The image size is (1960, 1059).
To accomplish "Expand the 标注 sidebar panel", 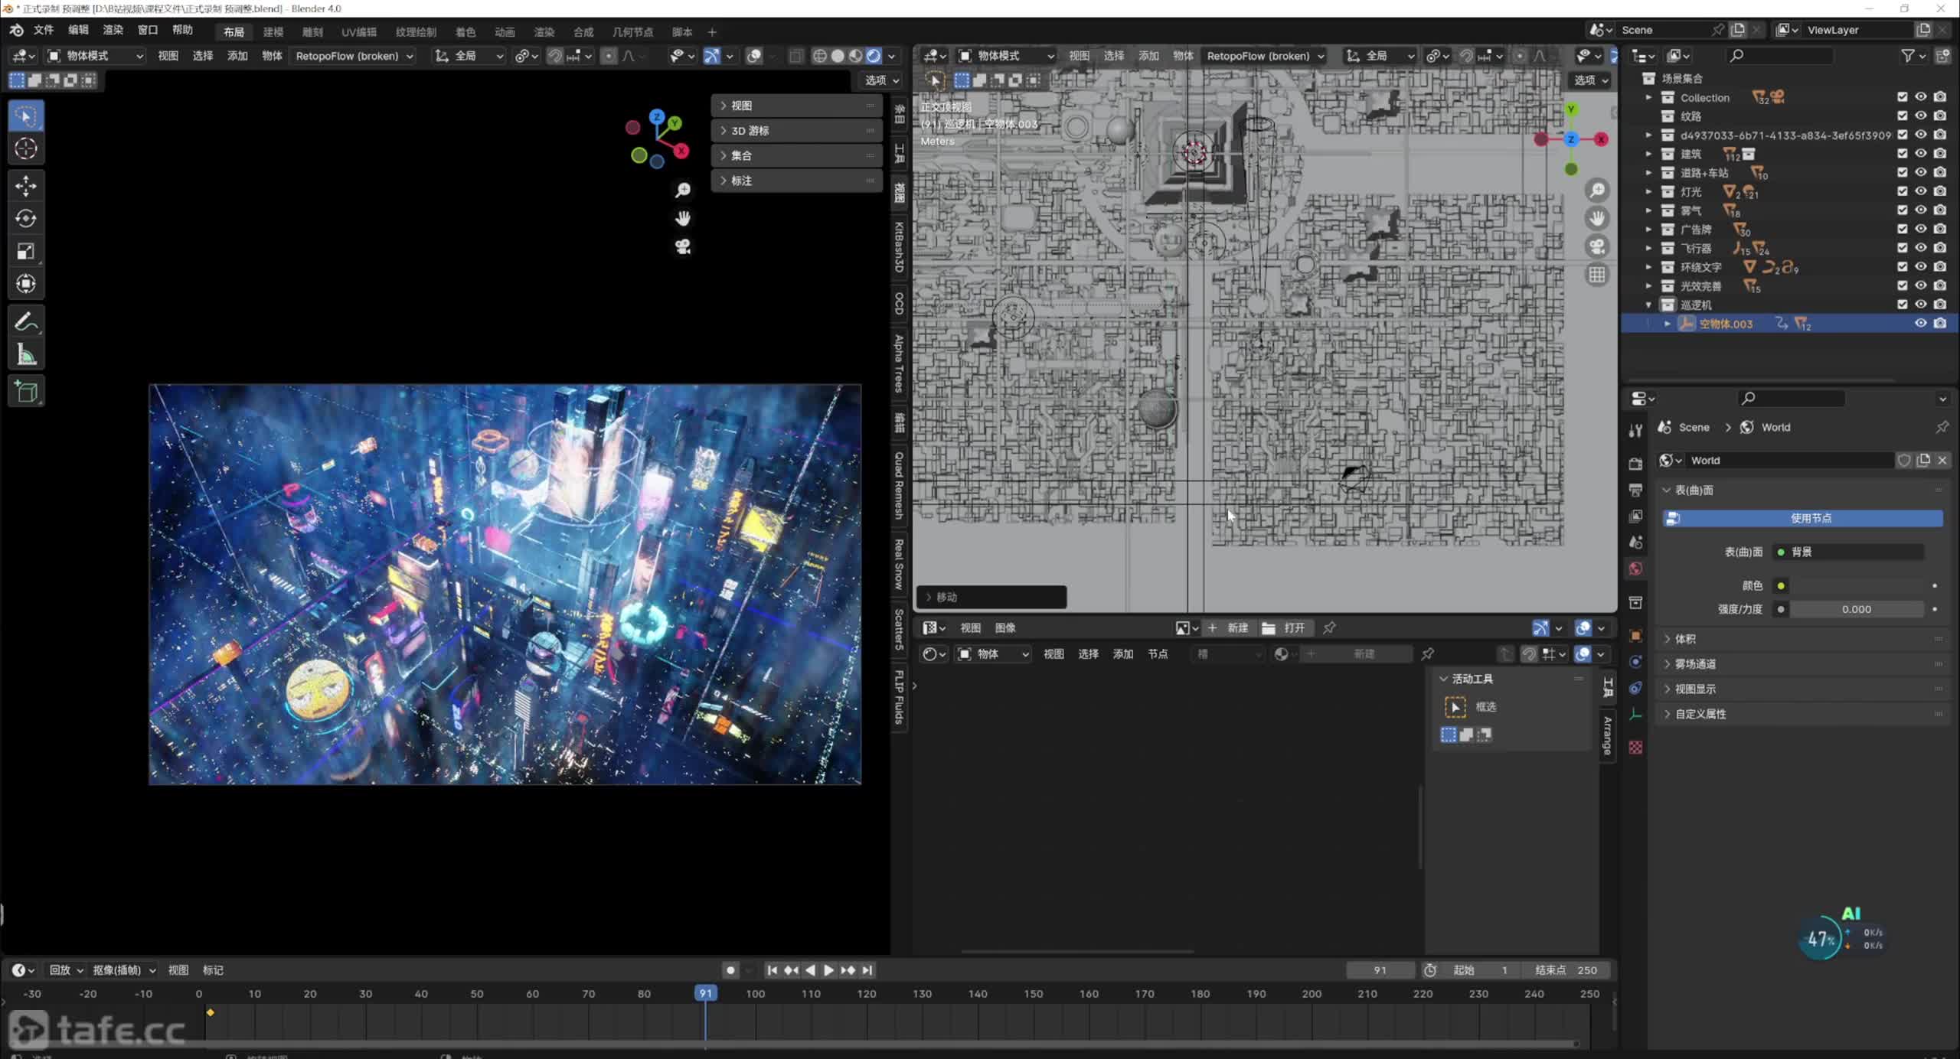I will (796, 181).
